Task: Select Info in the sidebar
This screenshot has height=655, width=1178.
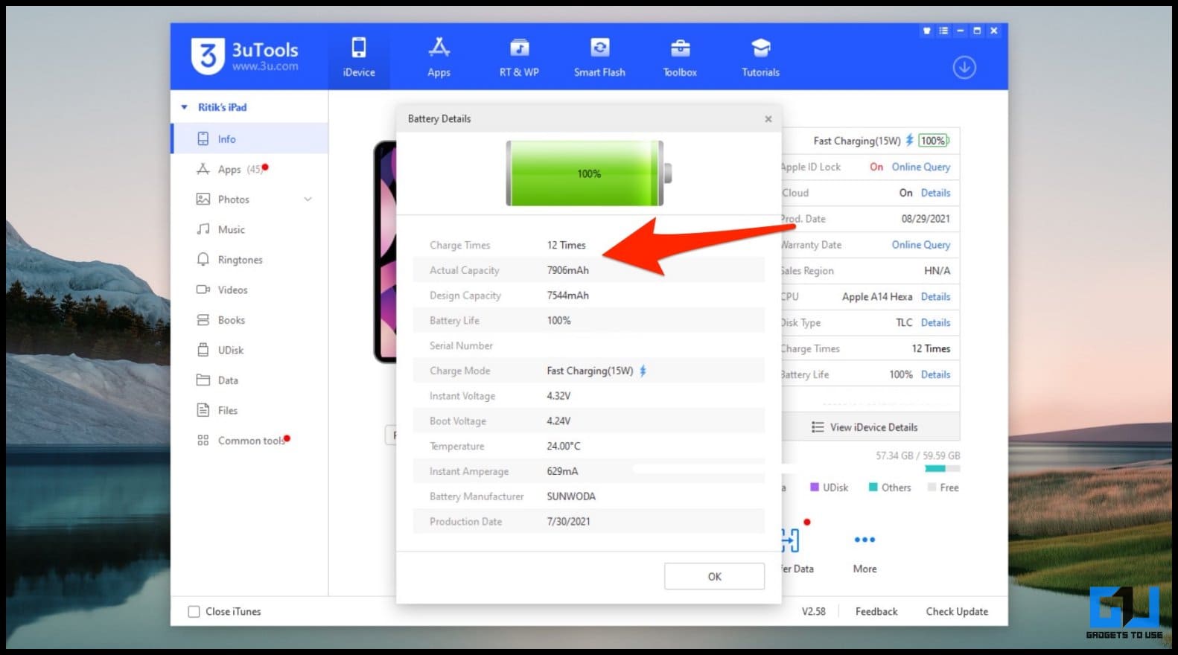Action: coord(250,139)
